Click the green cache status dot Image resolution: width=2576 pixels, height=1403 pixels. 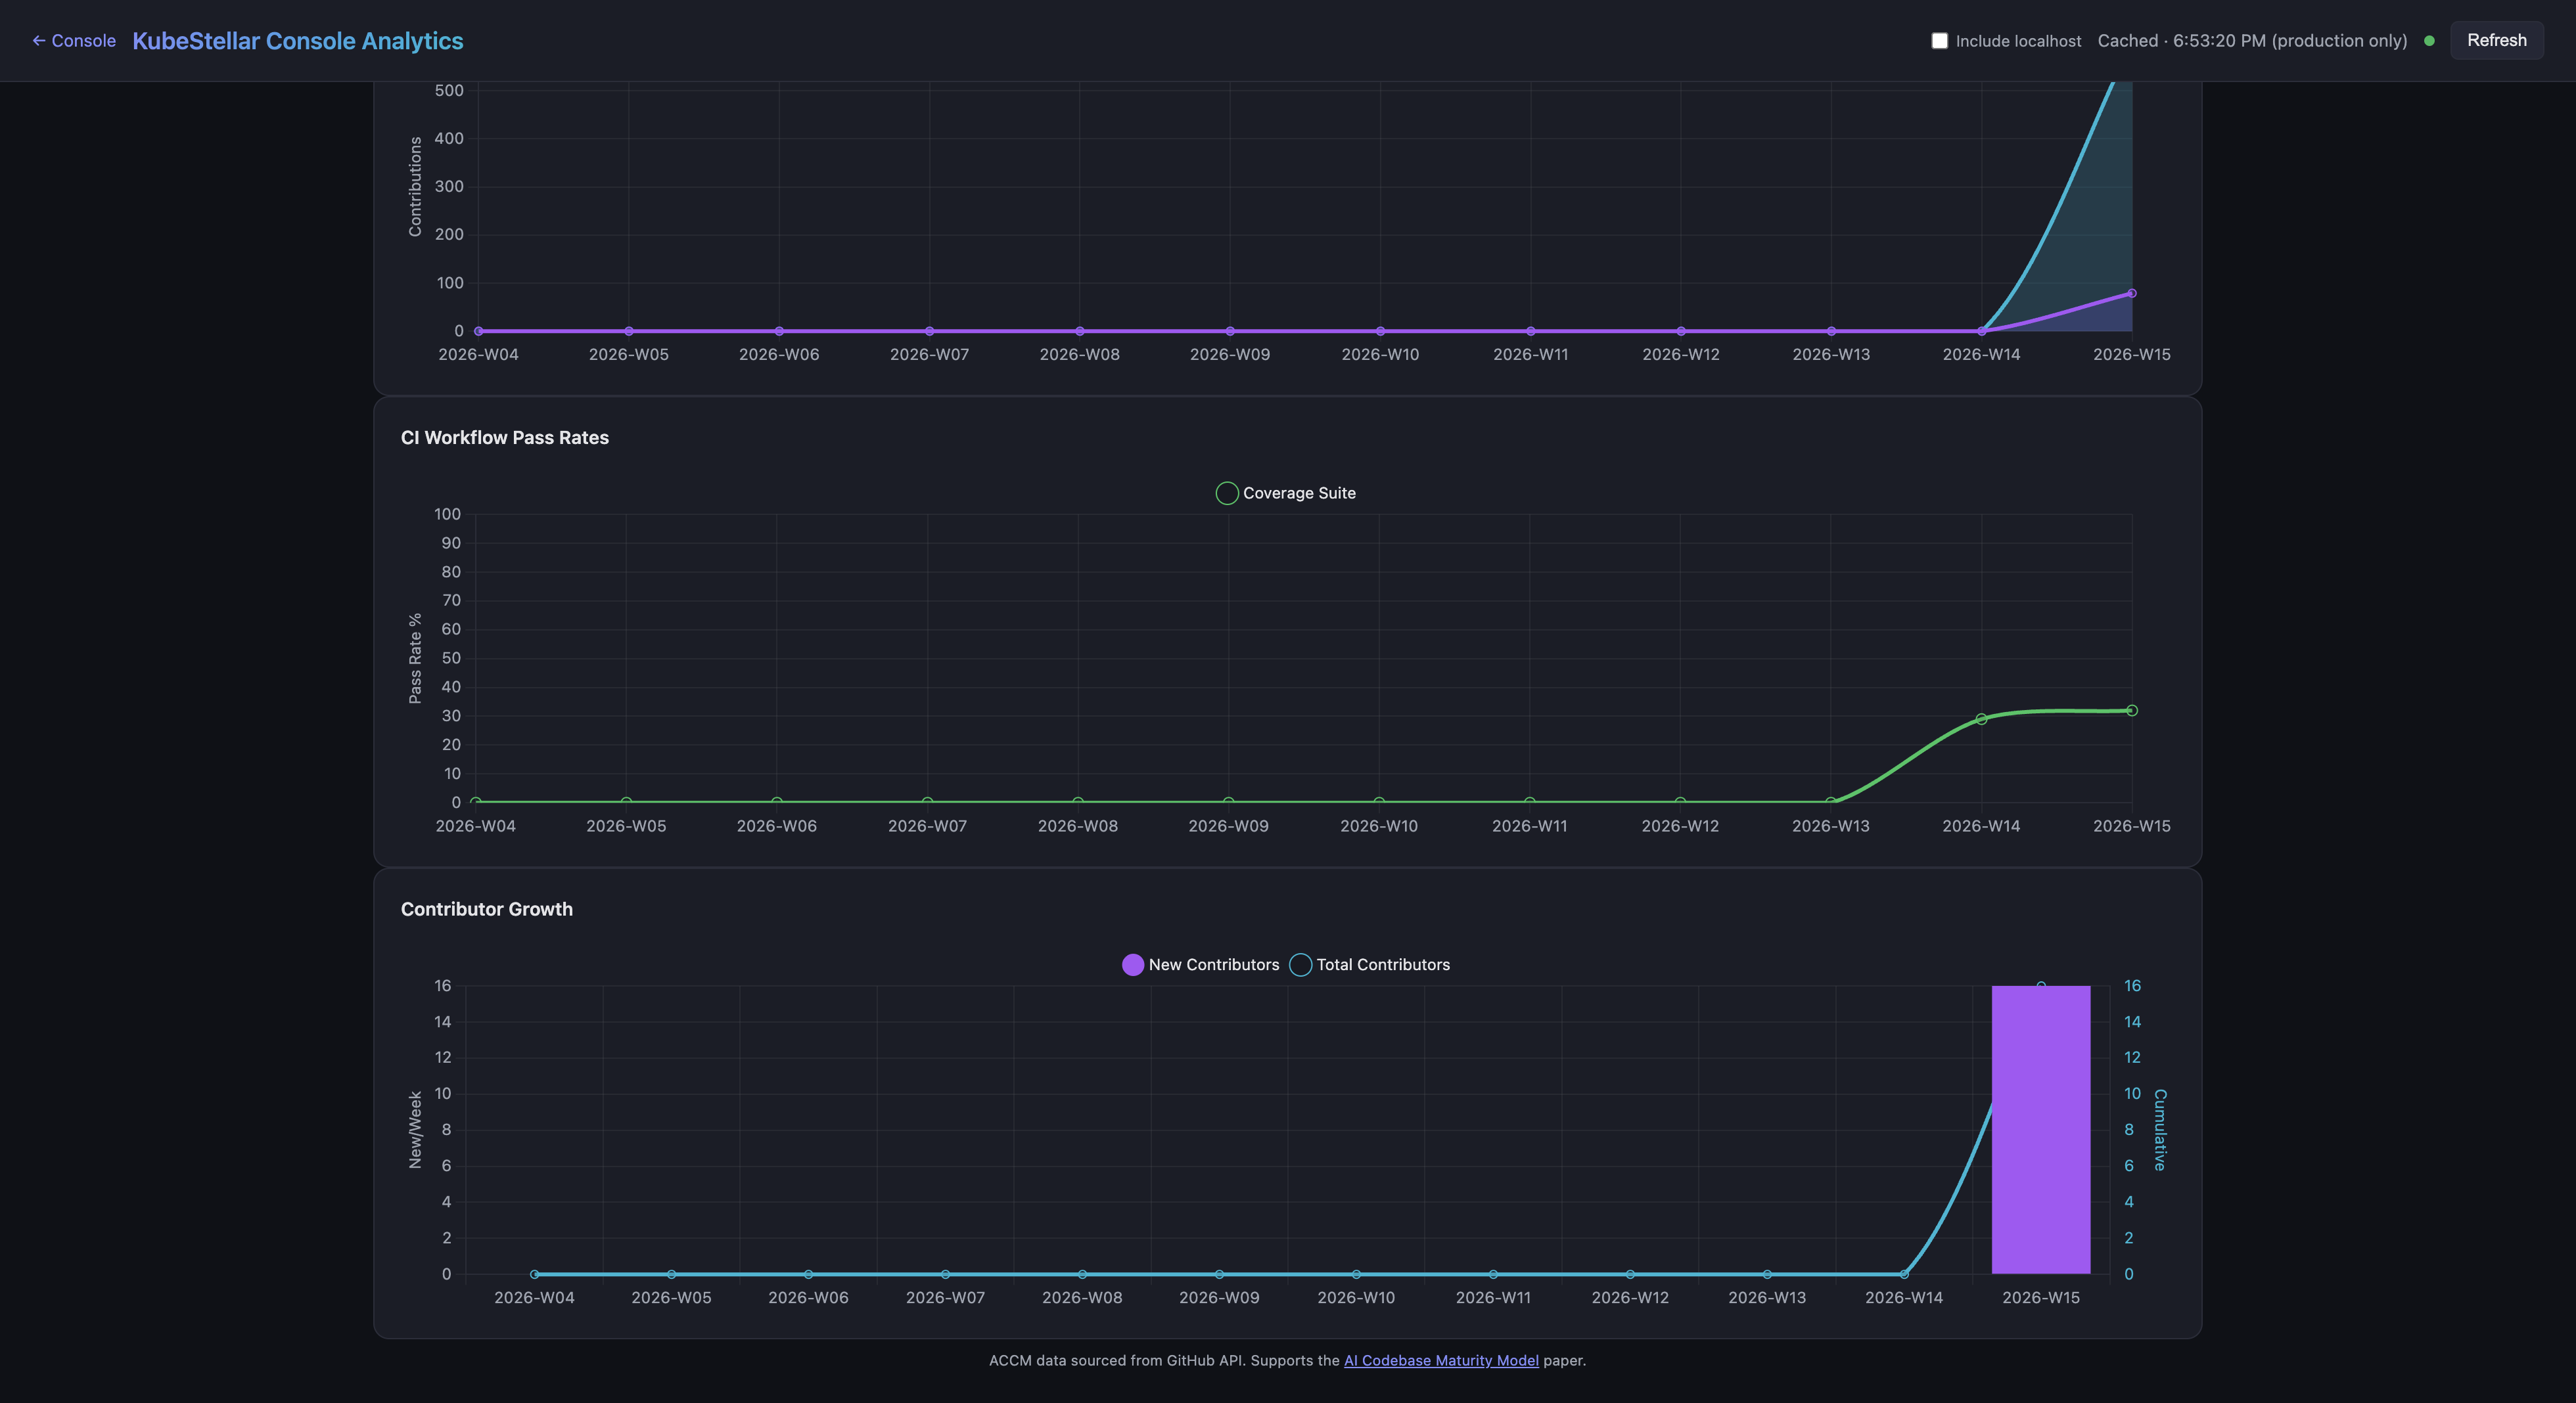2429,41
